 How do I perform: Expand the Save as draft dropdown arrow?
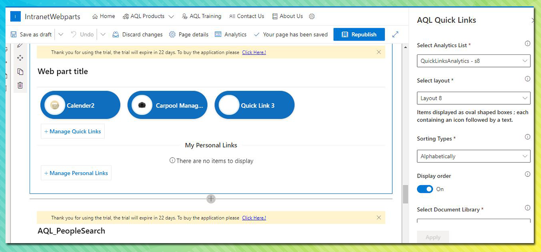(60, 35)
